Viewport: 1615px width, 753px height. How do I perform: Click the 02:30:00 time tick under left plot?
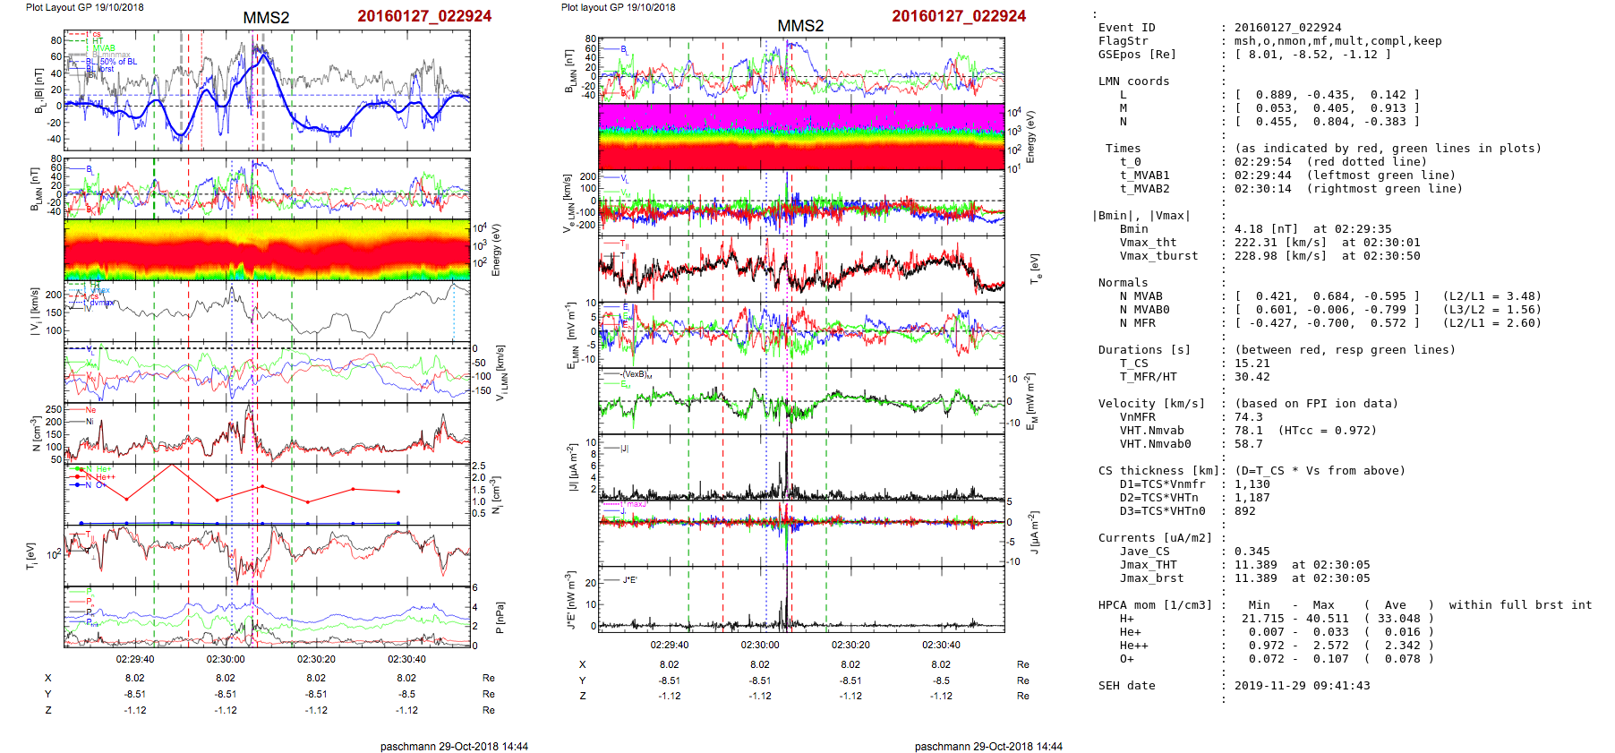pos(226,659)
